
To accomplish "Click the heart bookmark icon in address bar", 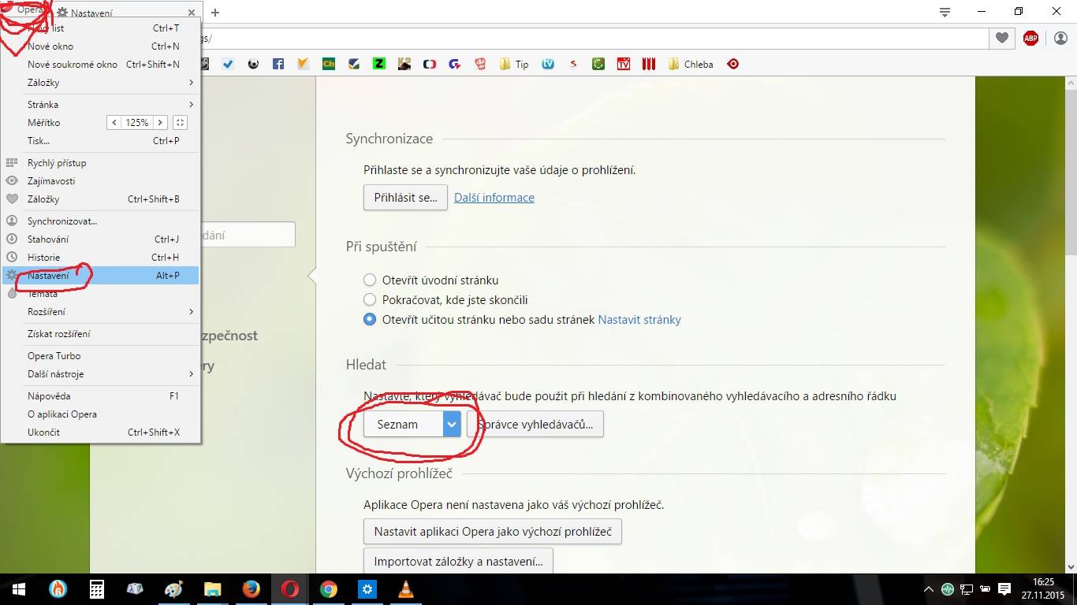I will [x=1002, y=38].
